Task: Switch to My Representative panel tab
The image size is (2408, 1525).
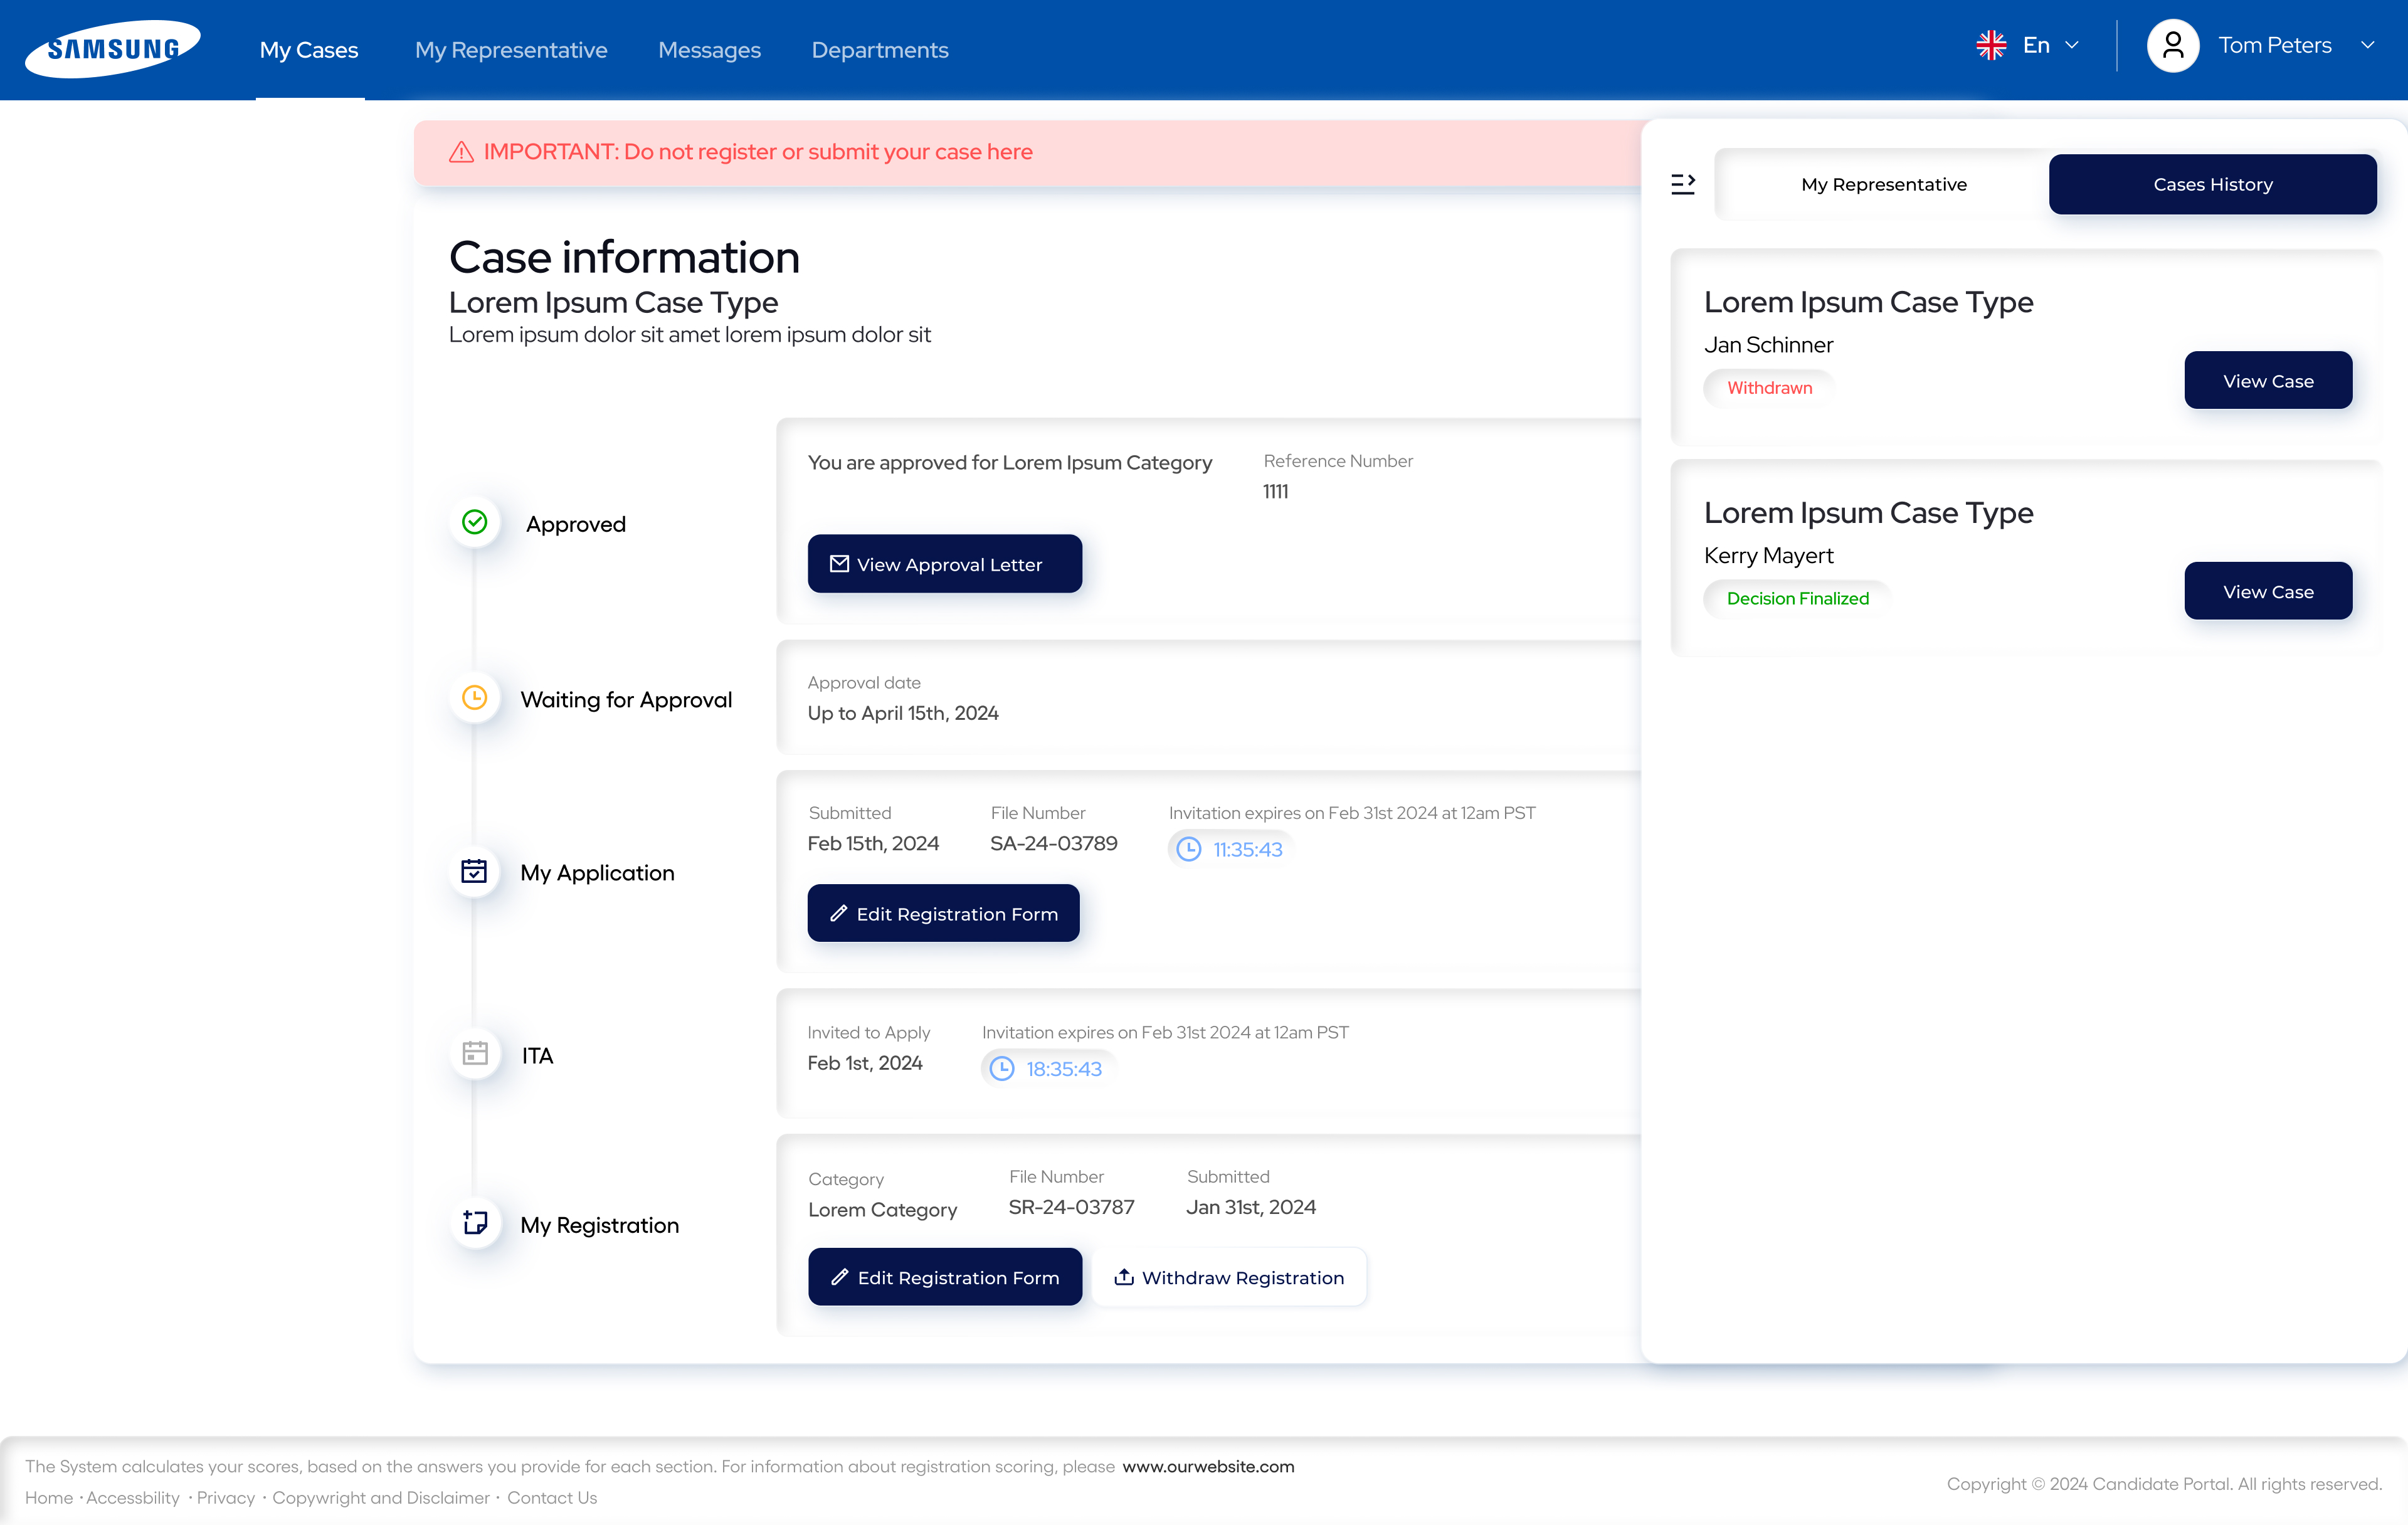Action: 1883,185
